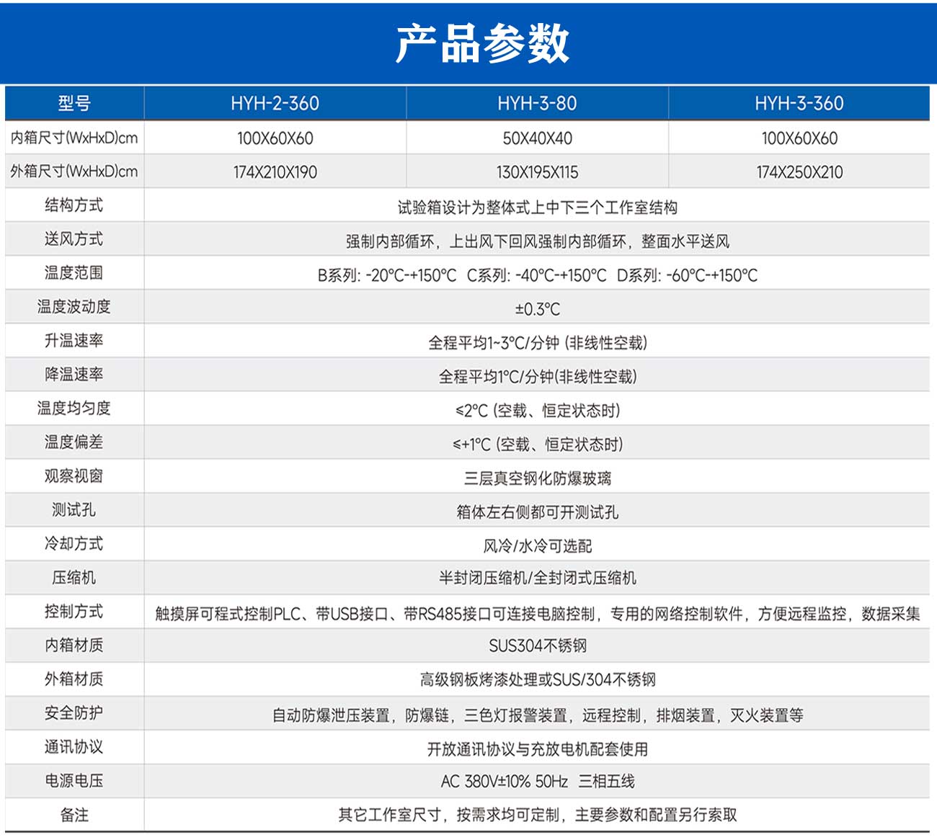Click the 100X60X60 value under HYH-2-360
This screenshot has height=840, width=937.
(275, 138)
